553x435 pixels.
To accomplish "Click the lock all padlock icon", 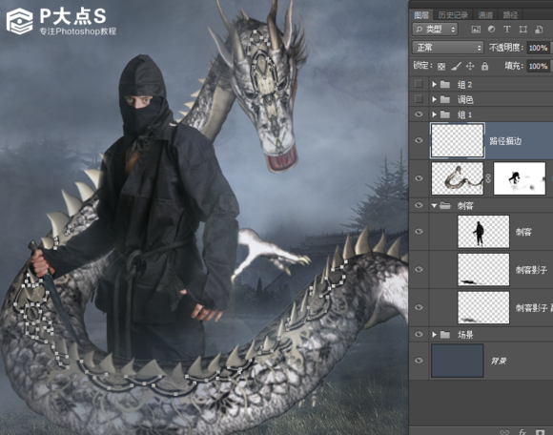I will 485,66.
